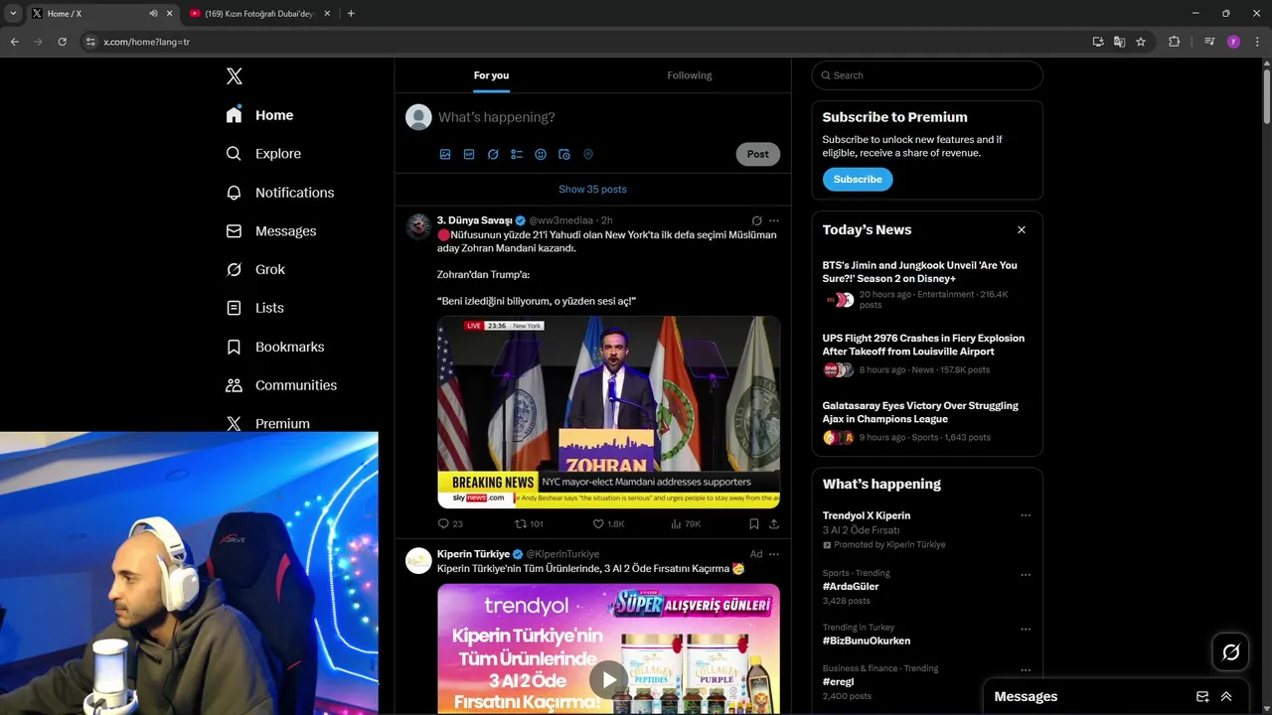Open more options for #ArdaGüler trend
This screenshot has width=1272, height=715.
(1026, 574)
